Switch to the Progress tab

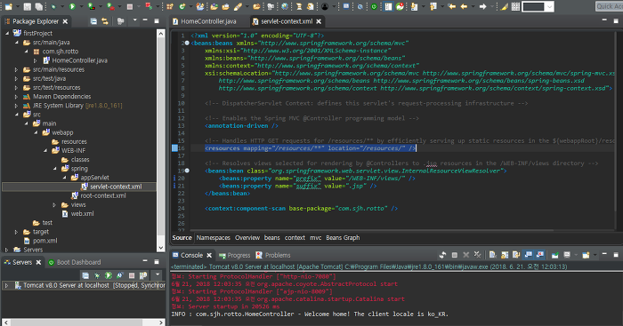click(235, 256)
